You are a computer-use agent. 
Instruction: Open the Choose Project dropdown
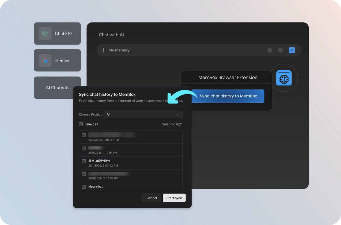point(143,115)
